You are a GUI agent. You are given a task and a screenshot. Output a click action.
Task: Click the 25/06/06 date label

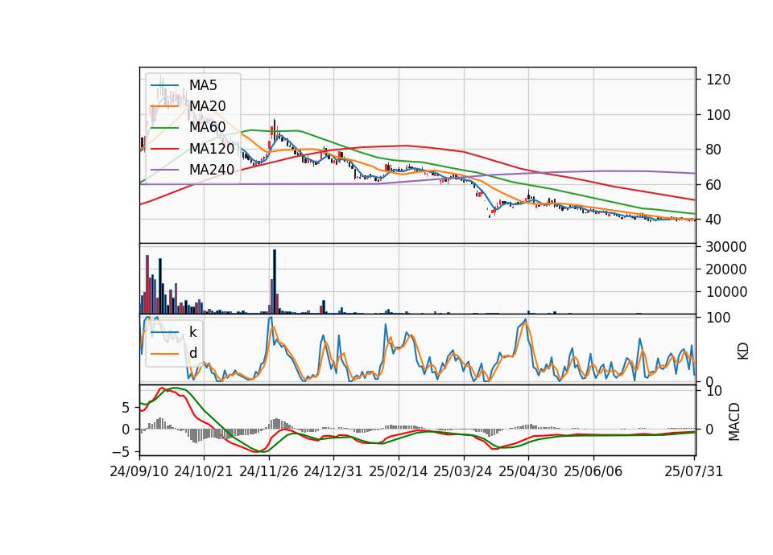point(593,471)
